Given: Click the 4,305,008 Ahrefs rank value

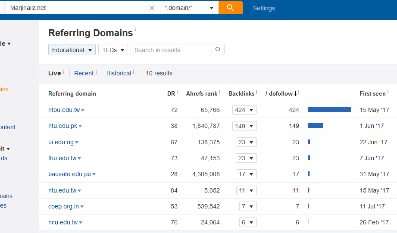Looking at the screenshot, I should pos(206,174).
